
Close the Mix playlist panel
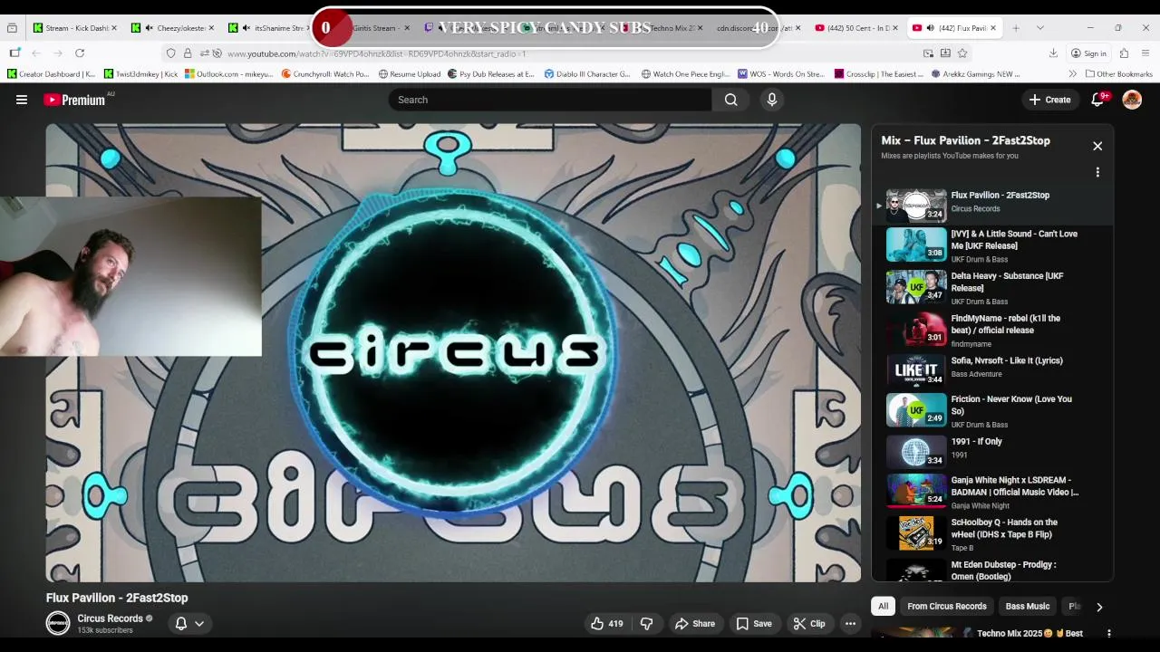click(1097, 146)
